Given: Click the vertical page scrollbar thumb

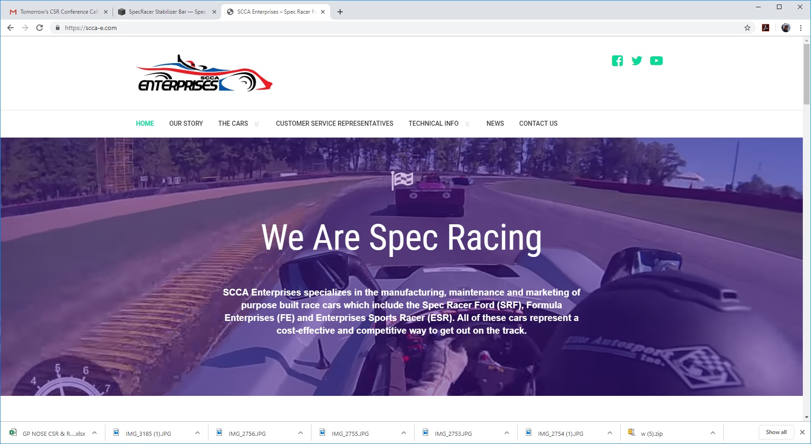Looking at the screenshot, I should click(806, 74).
